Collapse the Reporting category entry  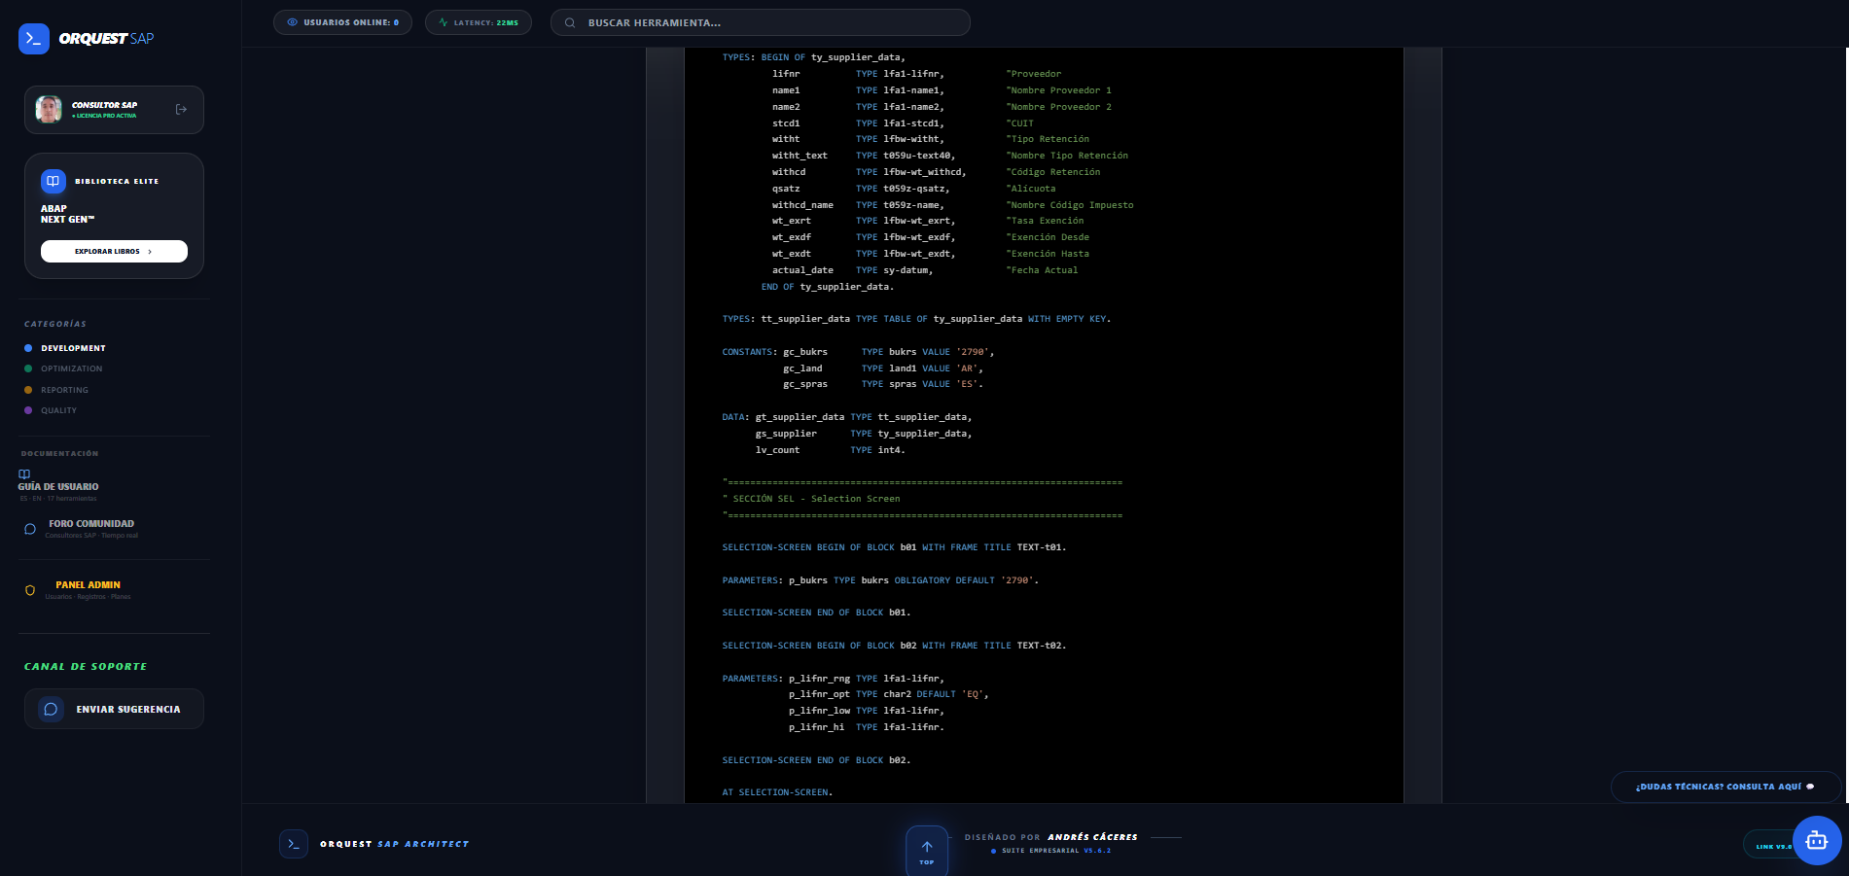tap(63, 389)
